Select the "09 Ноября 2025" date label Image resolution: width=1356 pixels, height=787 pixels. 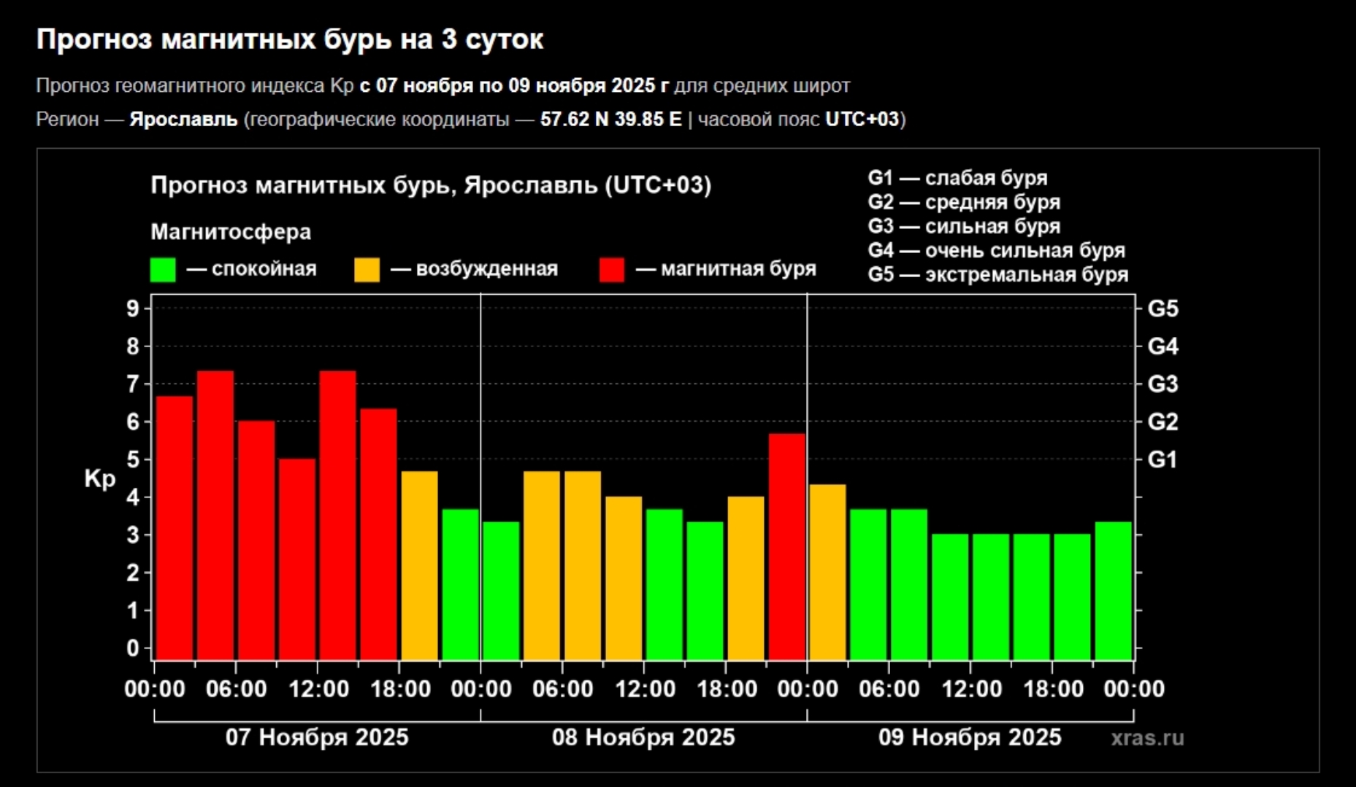coord(969,737)
